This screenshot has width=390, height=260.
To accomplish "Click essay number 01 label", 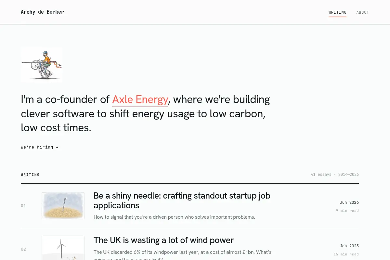I will [x=23, y=206].
